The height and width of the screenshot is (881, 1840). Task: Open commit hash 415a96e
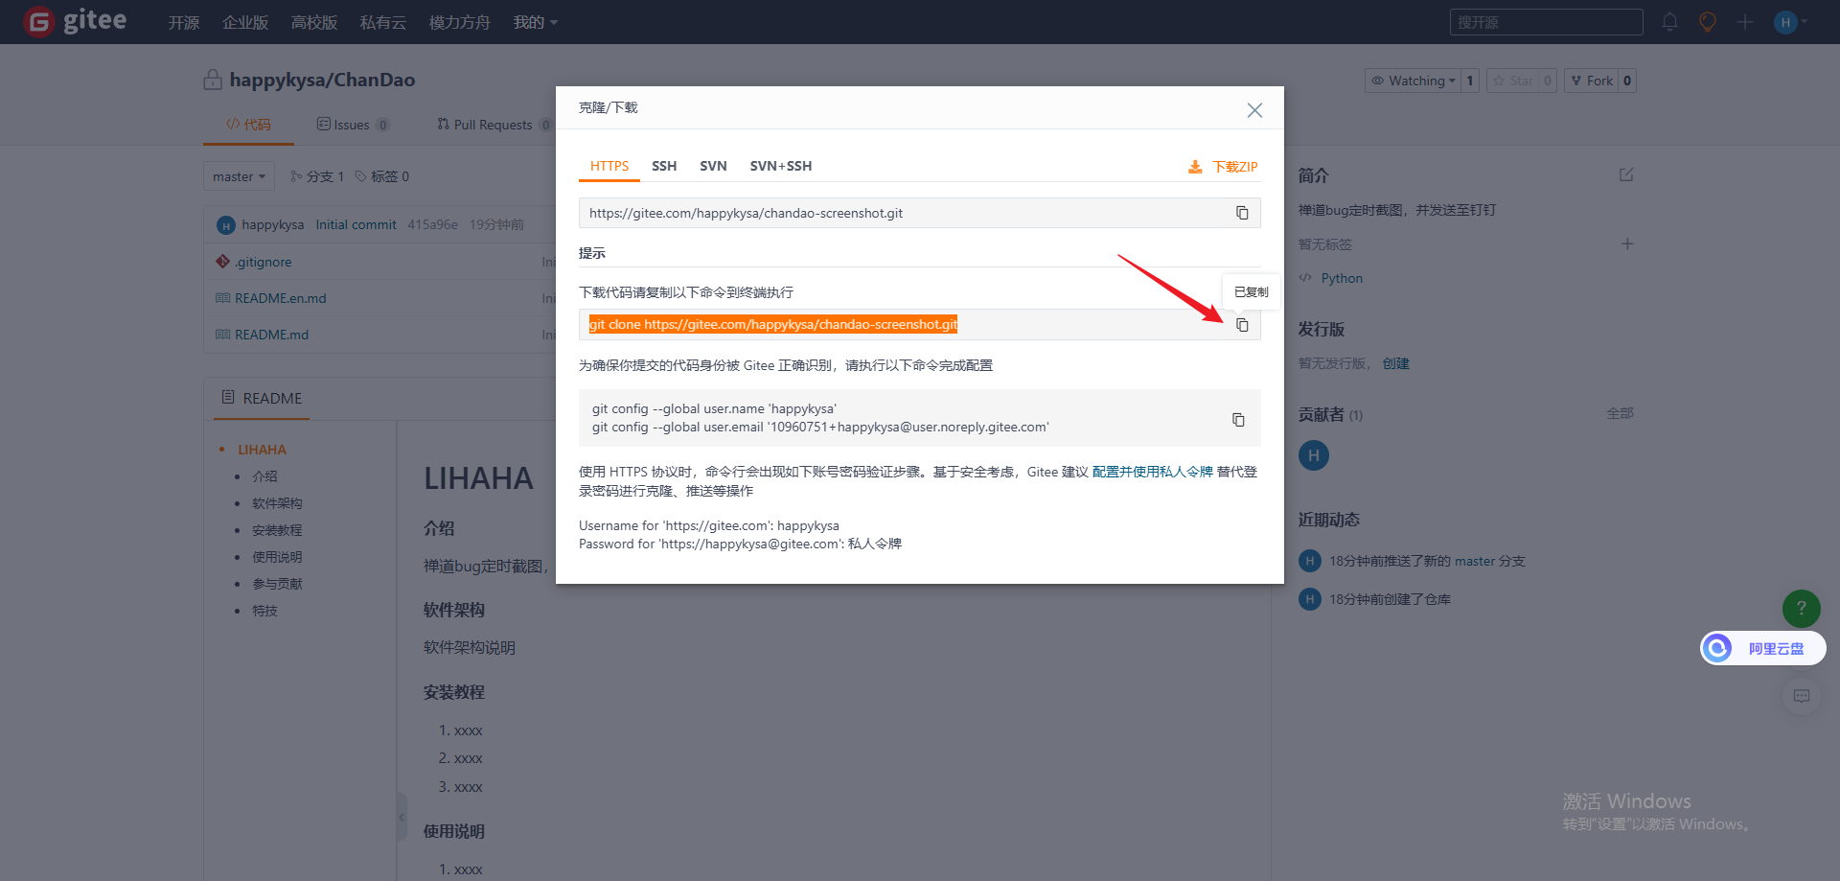pyautogui.click(x=432, y=224)
